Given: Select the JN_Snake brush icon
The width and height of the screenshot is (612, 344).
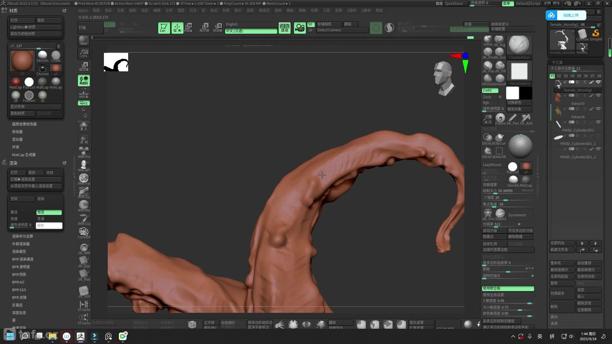Looking at the screenshot, I should 488,215.
